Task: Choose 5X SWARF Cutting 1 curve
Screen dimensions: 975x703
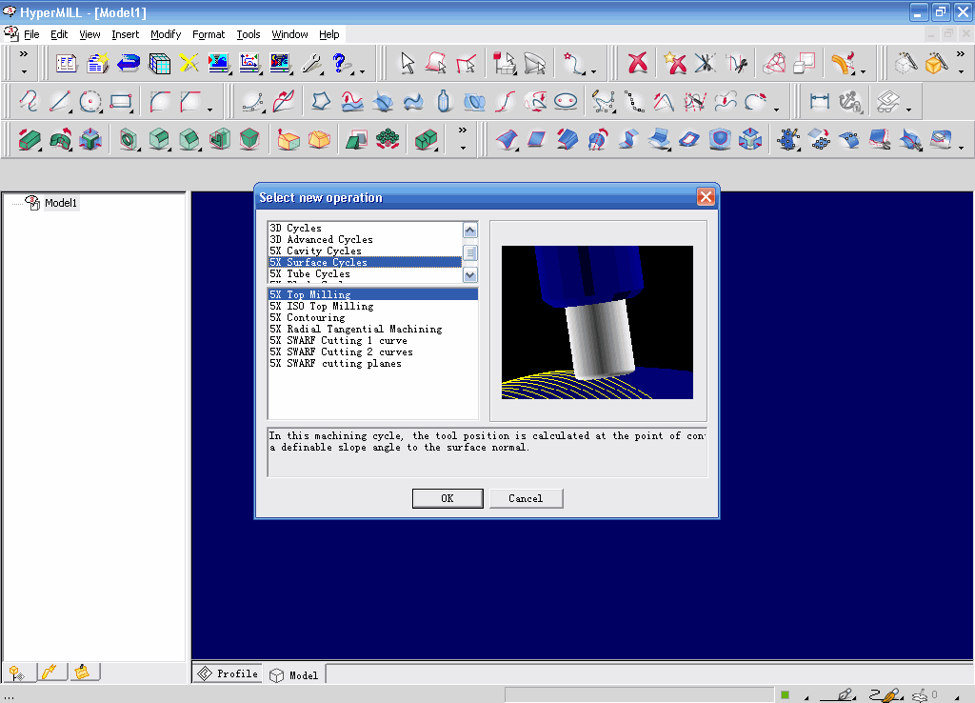Action: pos(373,340)
